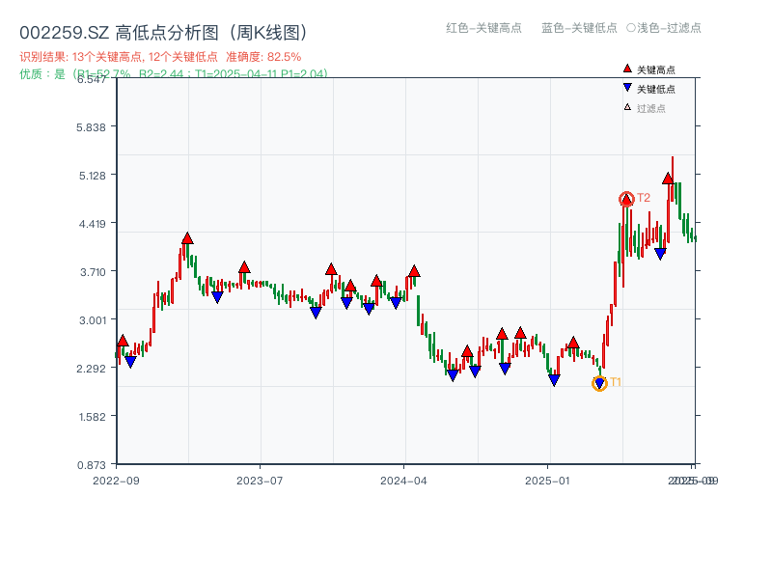The image size is (772, 579).
Task: Click the green 优质 result line
Action: pyautogui.click(x=174, y=74)
